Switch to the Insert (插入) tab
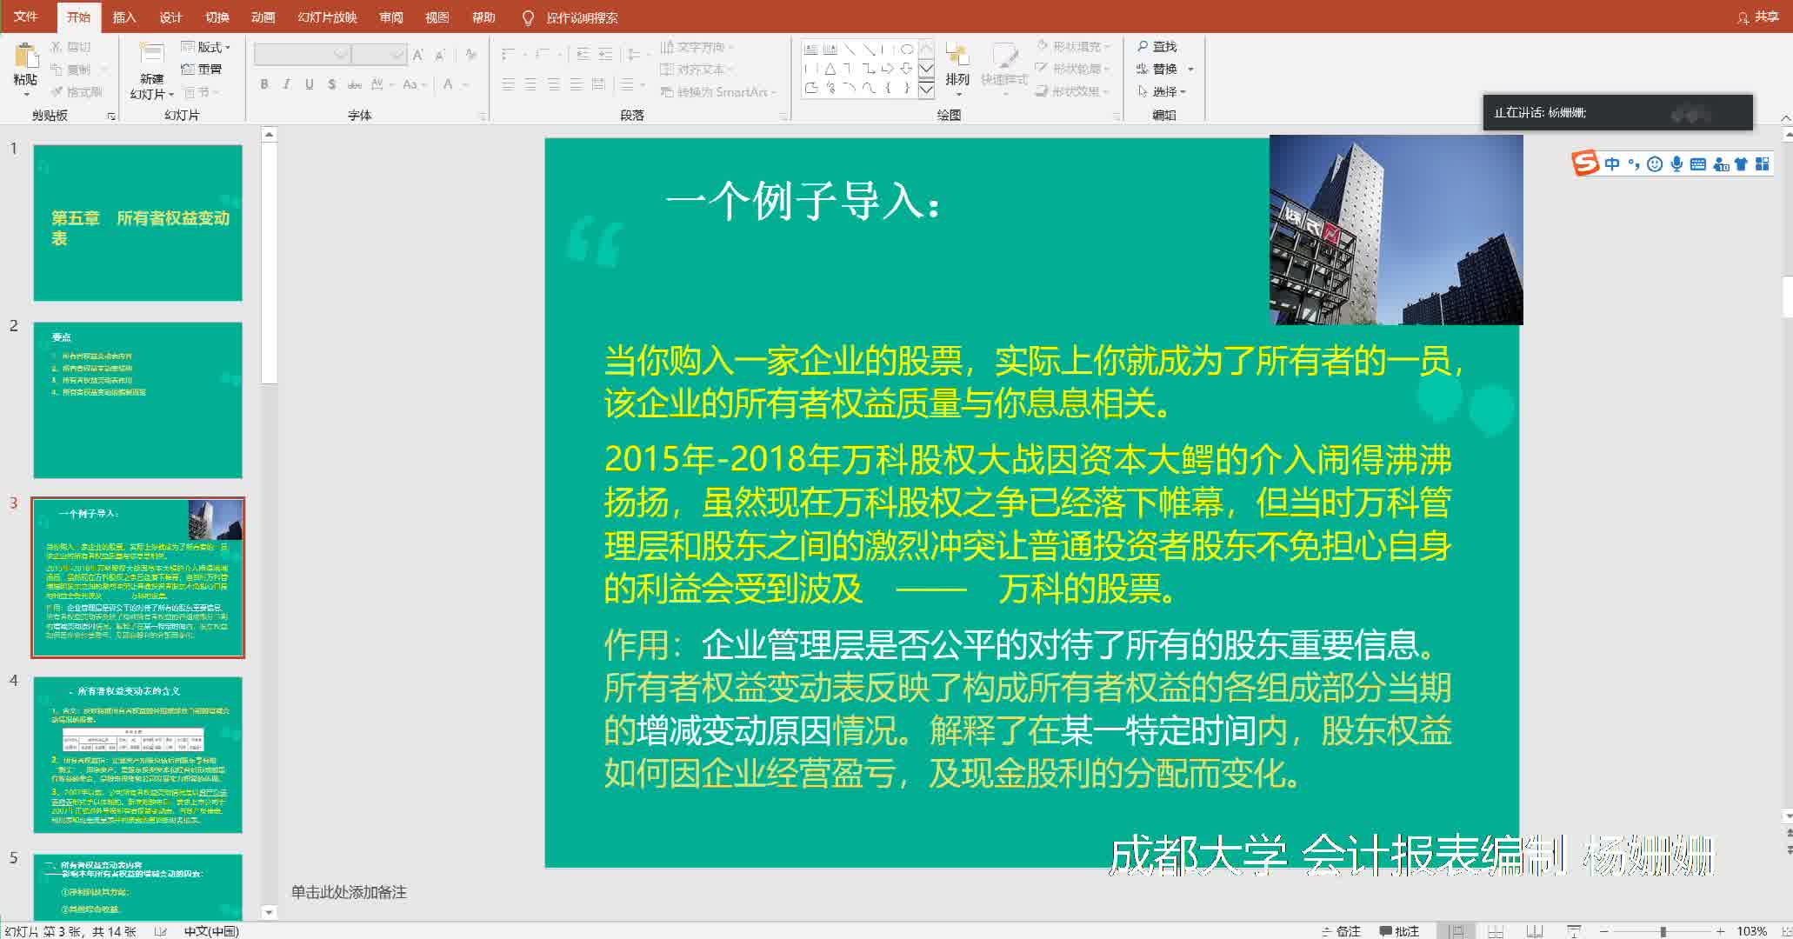Image resolution: width=1793 pixels, height=939 pixels. coord(124,17)
